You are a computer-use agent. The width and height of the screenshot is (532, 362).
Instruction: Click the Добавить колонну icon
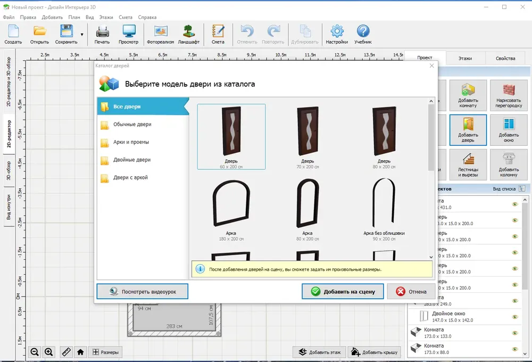click(508, 164)
